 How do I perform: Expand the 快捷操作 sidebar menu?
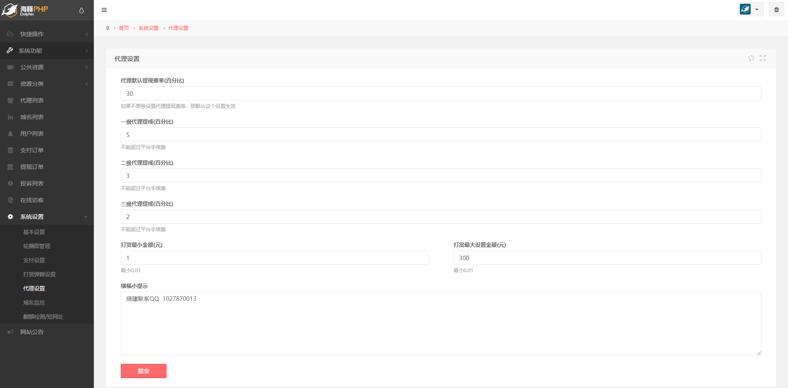tap(46, 34)
